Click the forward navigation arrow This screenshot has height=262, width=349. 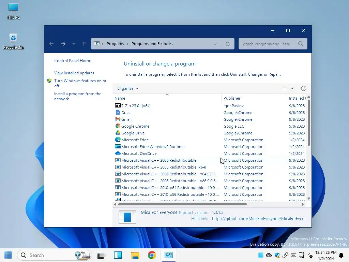tap(63, 44)
